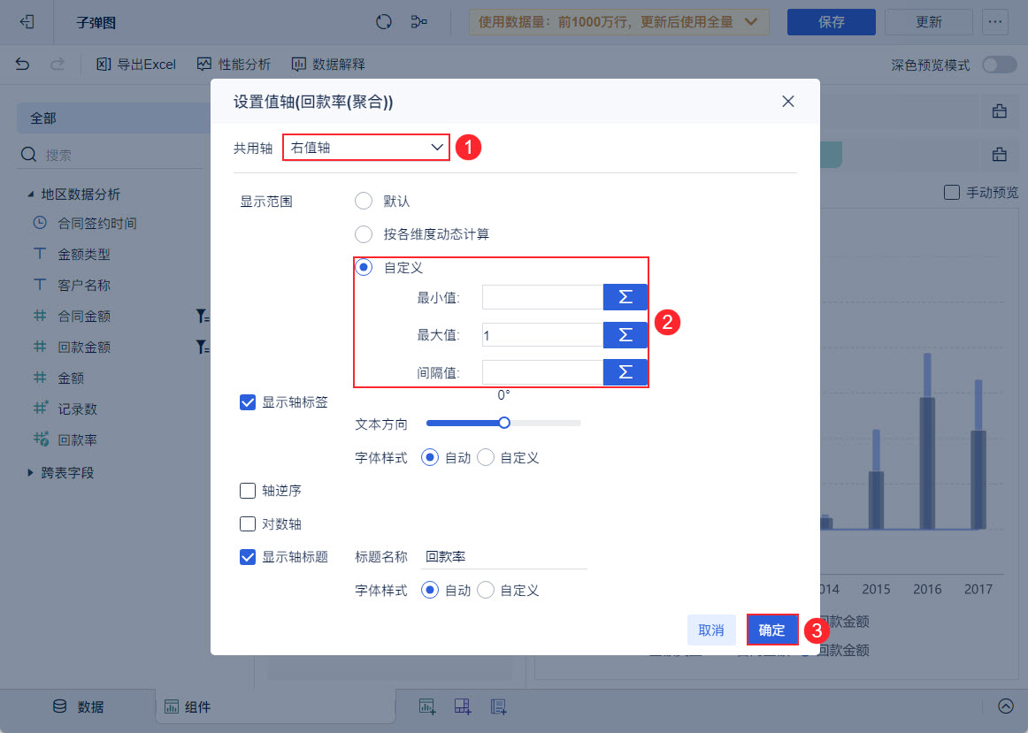Click the 搜索 field search box
The image size is (1028, 733).
click(111, 156)
